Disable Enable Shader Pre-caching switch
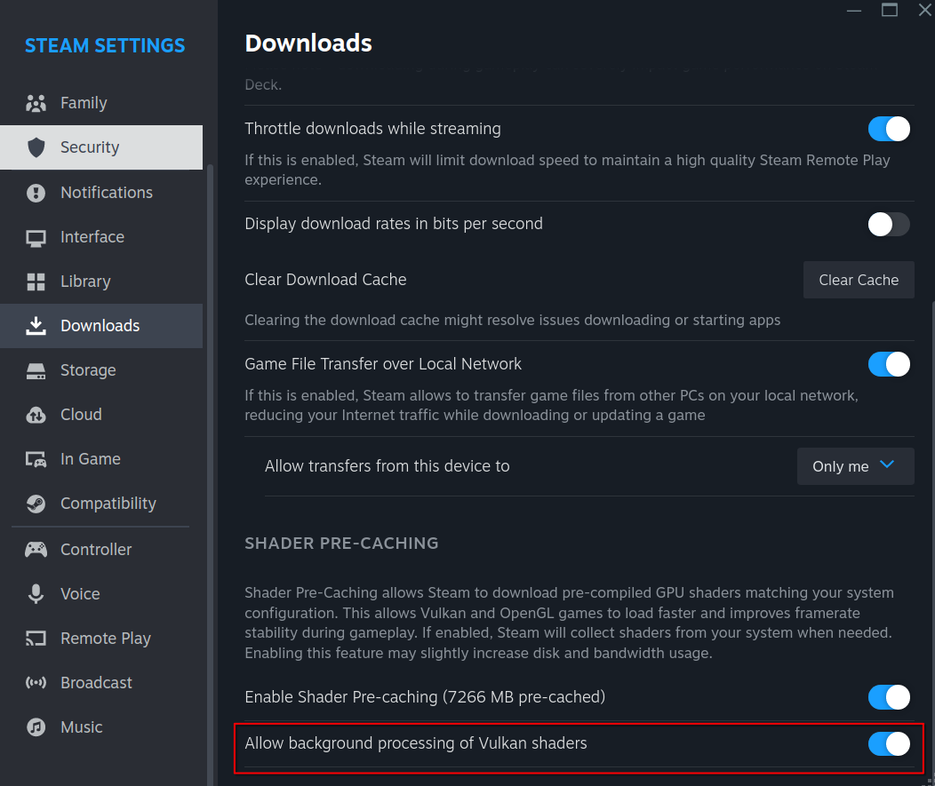This screenshot has width=935, height=786. point(889,697)
